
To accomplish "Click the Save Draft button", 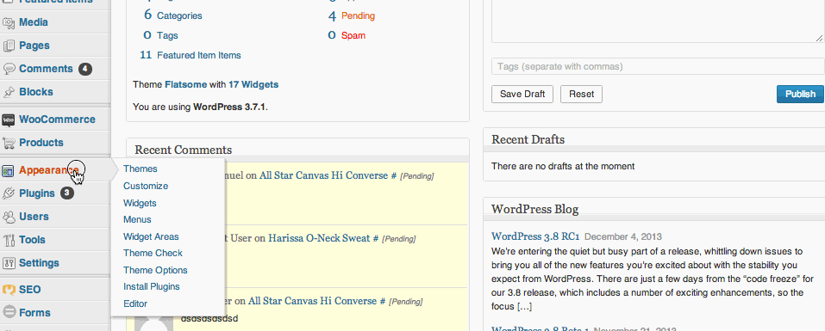I will click(x=522, y=94).
